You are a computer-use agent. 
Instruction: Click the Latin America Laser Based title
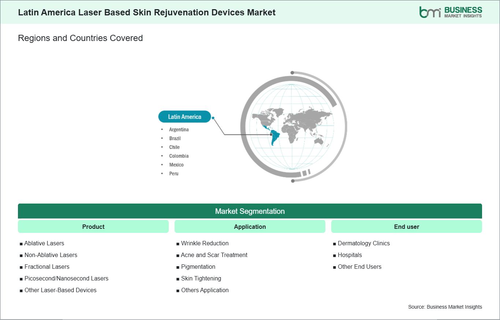click(x=147, y=12)
